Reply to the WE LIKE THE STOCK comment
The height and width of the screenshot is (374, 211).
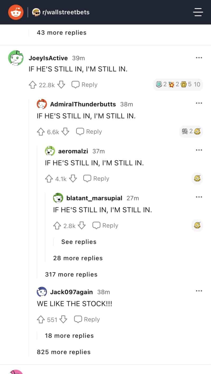[x=87, y=319]
